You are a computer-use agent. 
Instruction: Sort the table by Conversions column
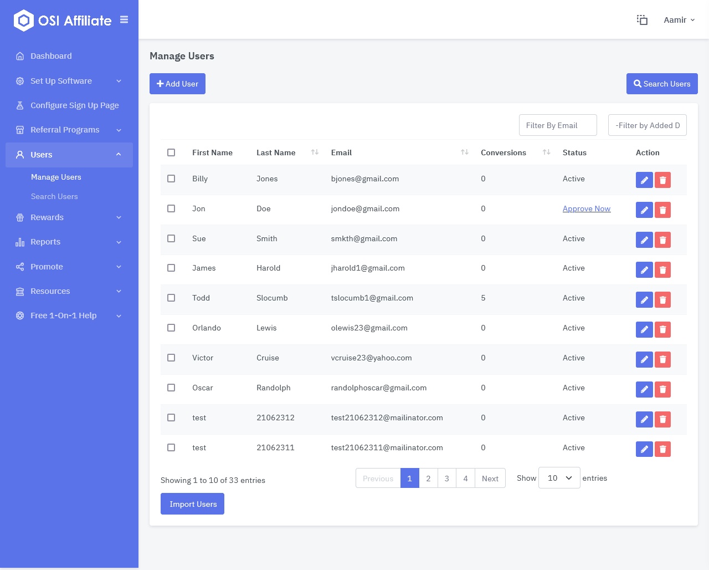(x=546, y=152)
